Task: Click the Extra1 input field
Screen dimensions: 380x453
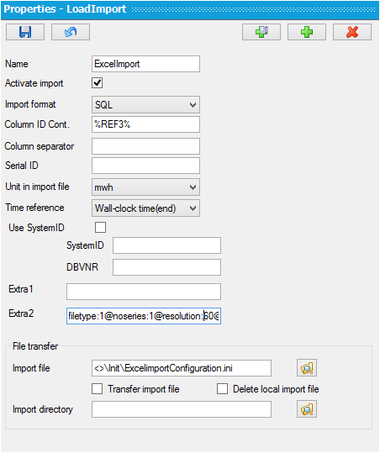Action: point(144,292)
